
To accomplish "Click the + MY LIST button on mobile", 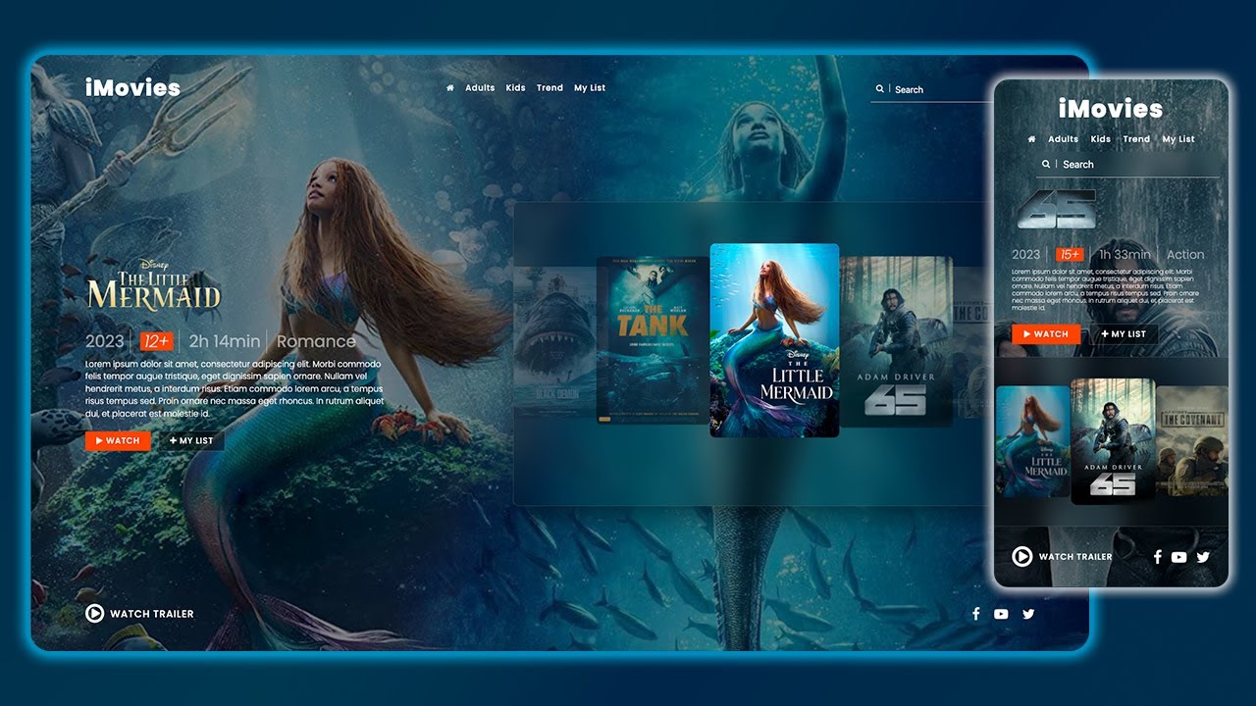I will tap(1124, 334).
